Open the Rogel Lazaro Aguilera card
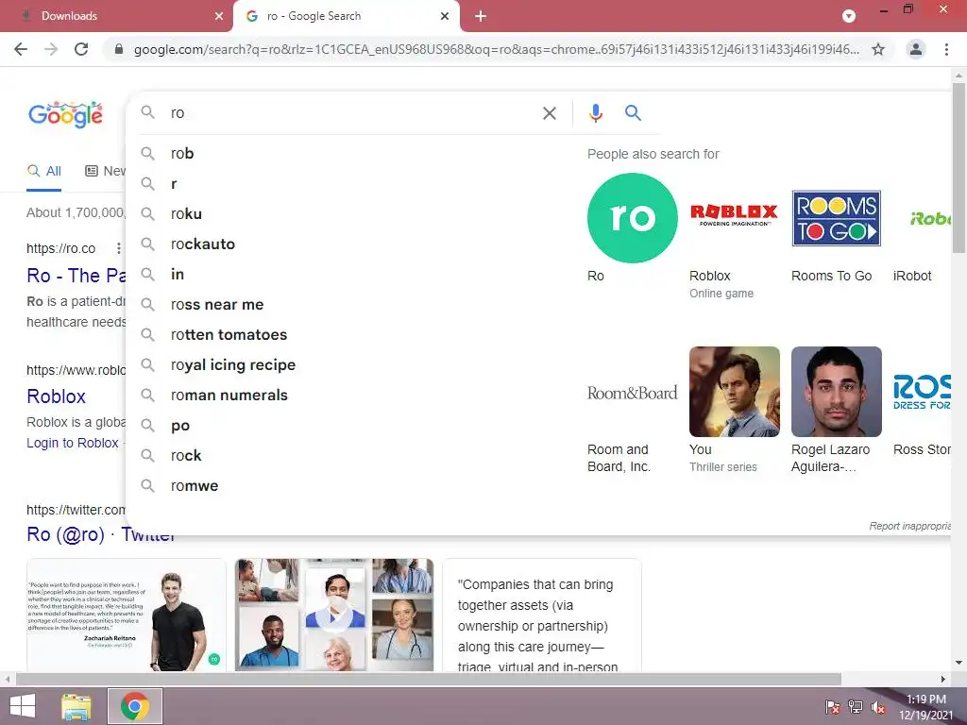 837,410
